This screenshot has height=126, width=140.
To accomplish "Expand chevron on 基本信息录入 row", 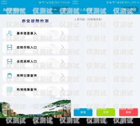I will tap(63, 33).
